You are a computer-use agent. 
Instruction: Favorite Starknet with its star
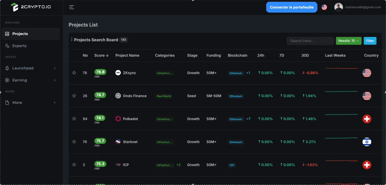point(74,142)
